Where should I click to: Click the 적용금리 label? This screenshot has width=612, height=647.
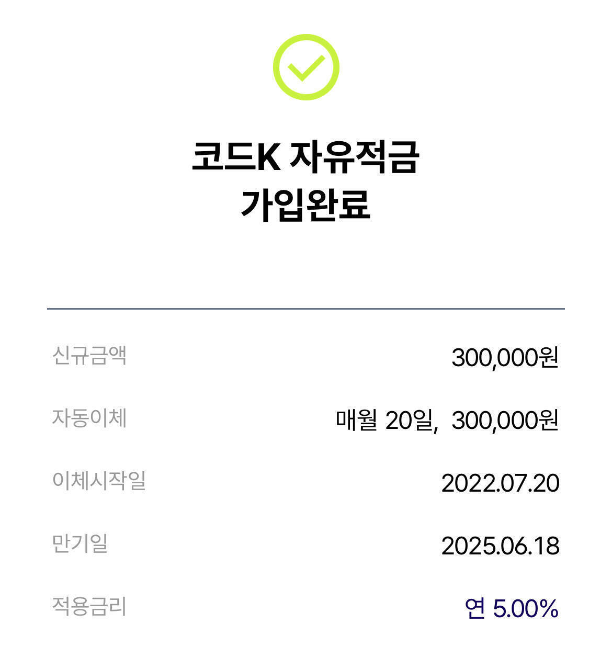click(x=89, y=606)
